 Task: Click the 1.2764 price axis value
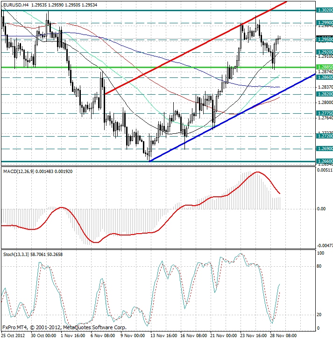[325, 118]
